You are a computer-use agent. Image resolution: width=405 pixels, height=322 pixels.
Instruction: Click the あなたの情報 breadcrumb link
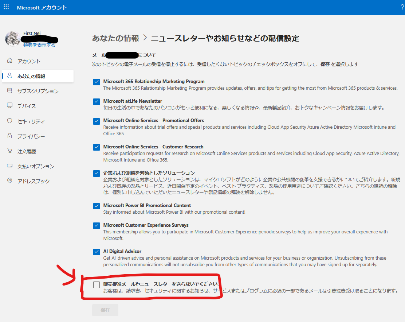coord(115,38)
